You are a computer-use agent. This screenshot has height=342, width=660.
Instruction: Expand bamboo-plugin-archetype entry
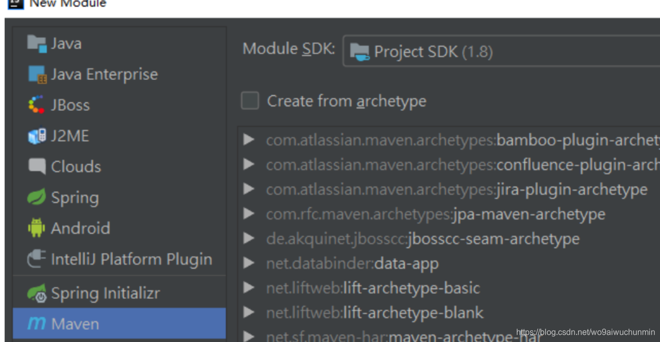[x=249, y=140]
